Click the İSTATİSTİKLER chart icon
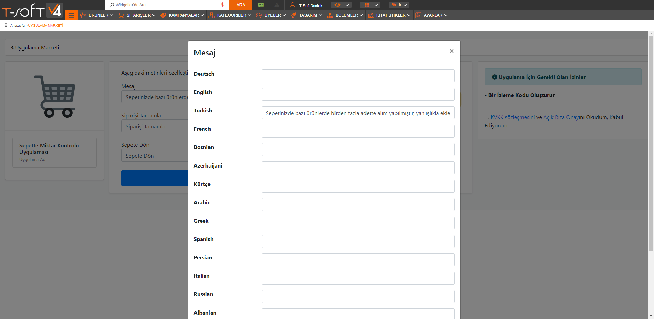 (371, 15)
